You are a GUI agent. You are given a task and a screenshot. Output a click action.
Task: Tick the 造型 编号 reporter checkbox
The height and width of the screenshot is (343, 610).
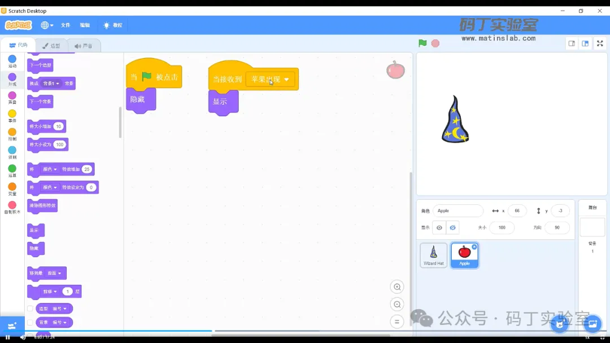30,309
